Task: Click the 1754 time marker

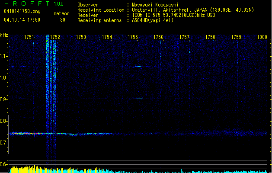Action: [x=107, y=37]
